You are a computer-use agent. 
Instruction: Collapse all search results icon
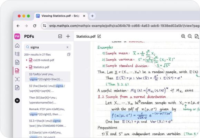point(69,55)
